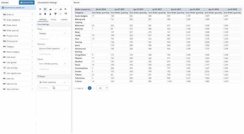Select the pivot table visualization icon
Screen dimensions: 244x134
tap(45, 9)
